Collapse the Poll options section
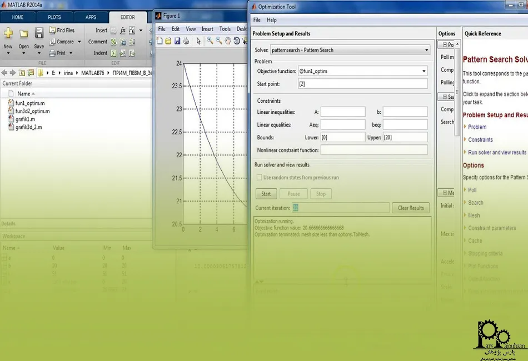The height and width of the screenshot is (361, 528). coord(445,44)
